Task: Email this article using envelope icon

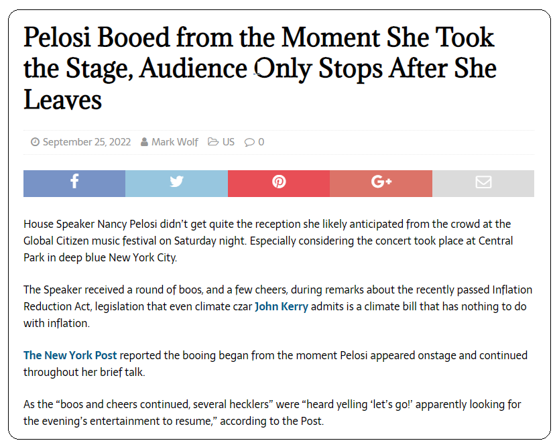Action: (483, 184)
